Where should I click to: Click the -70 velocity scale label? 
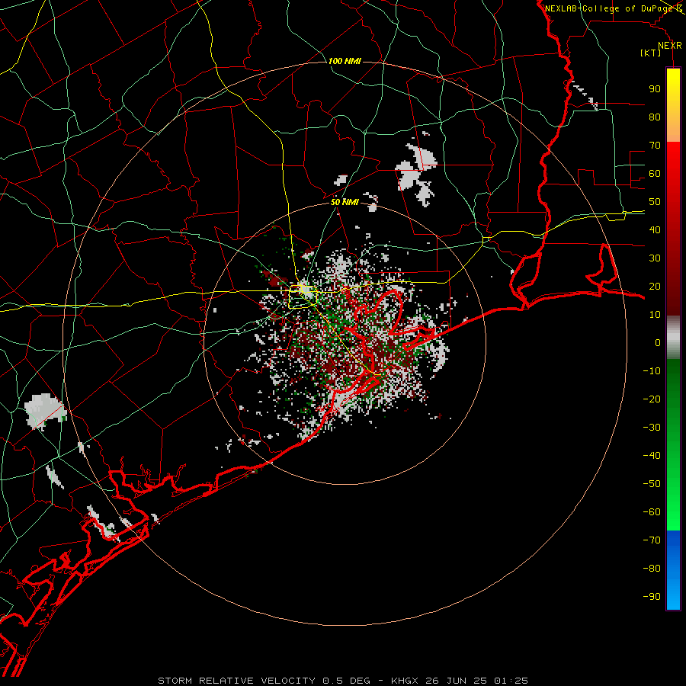click(652, 540)
